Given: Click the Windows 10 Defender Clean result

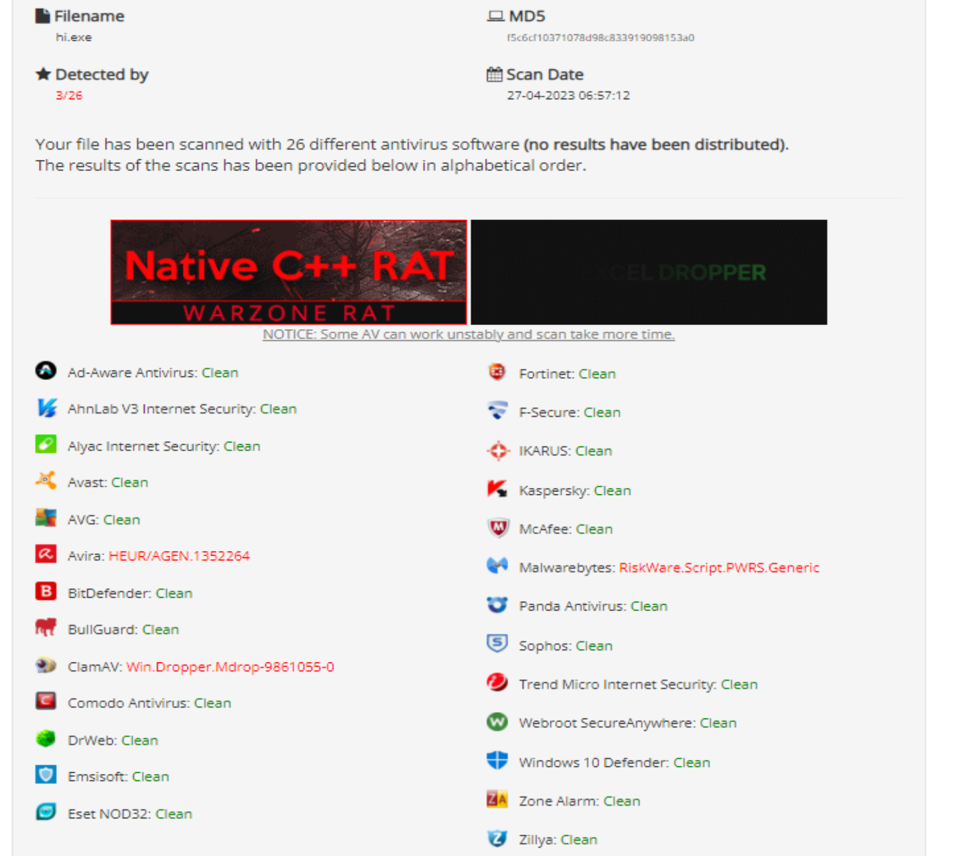Looking at the screenshot, I should click(x=692, y=762).
